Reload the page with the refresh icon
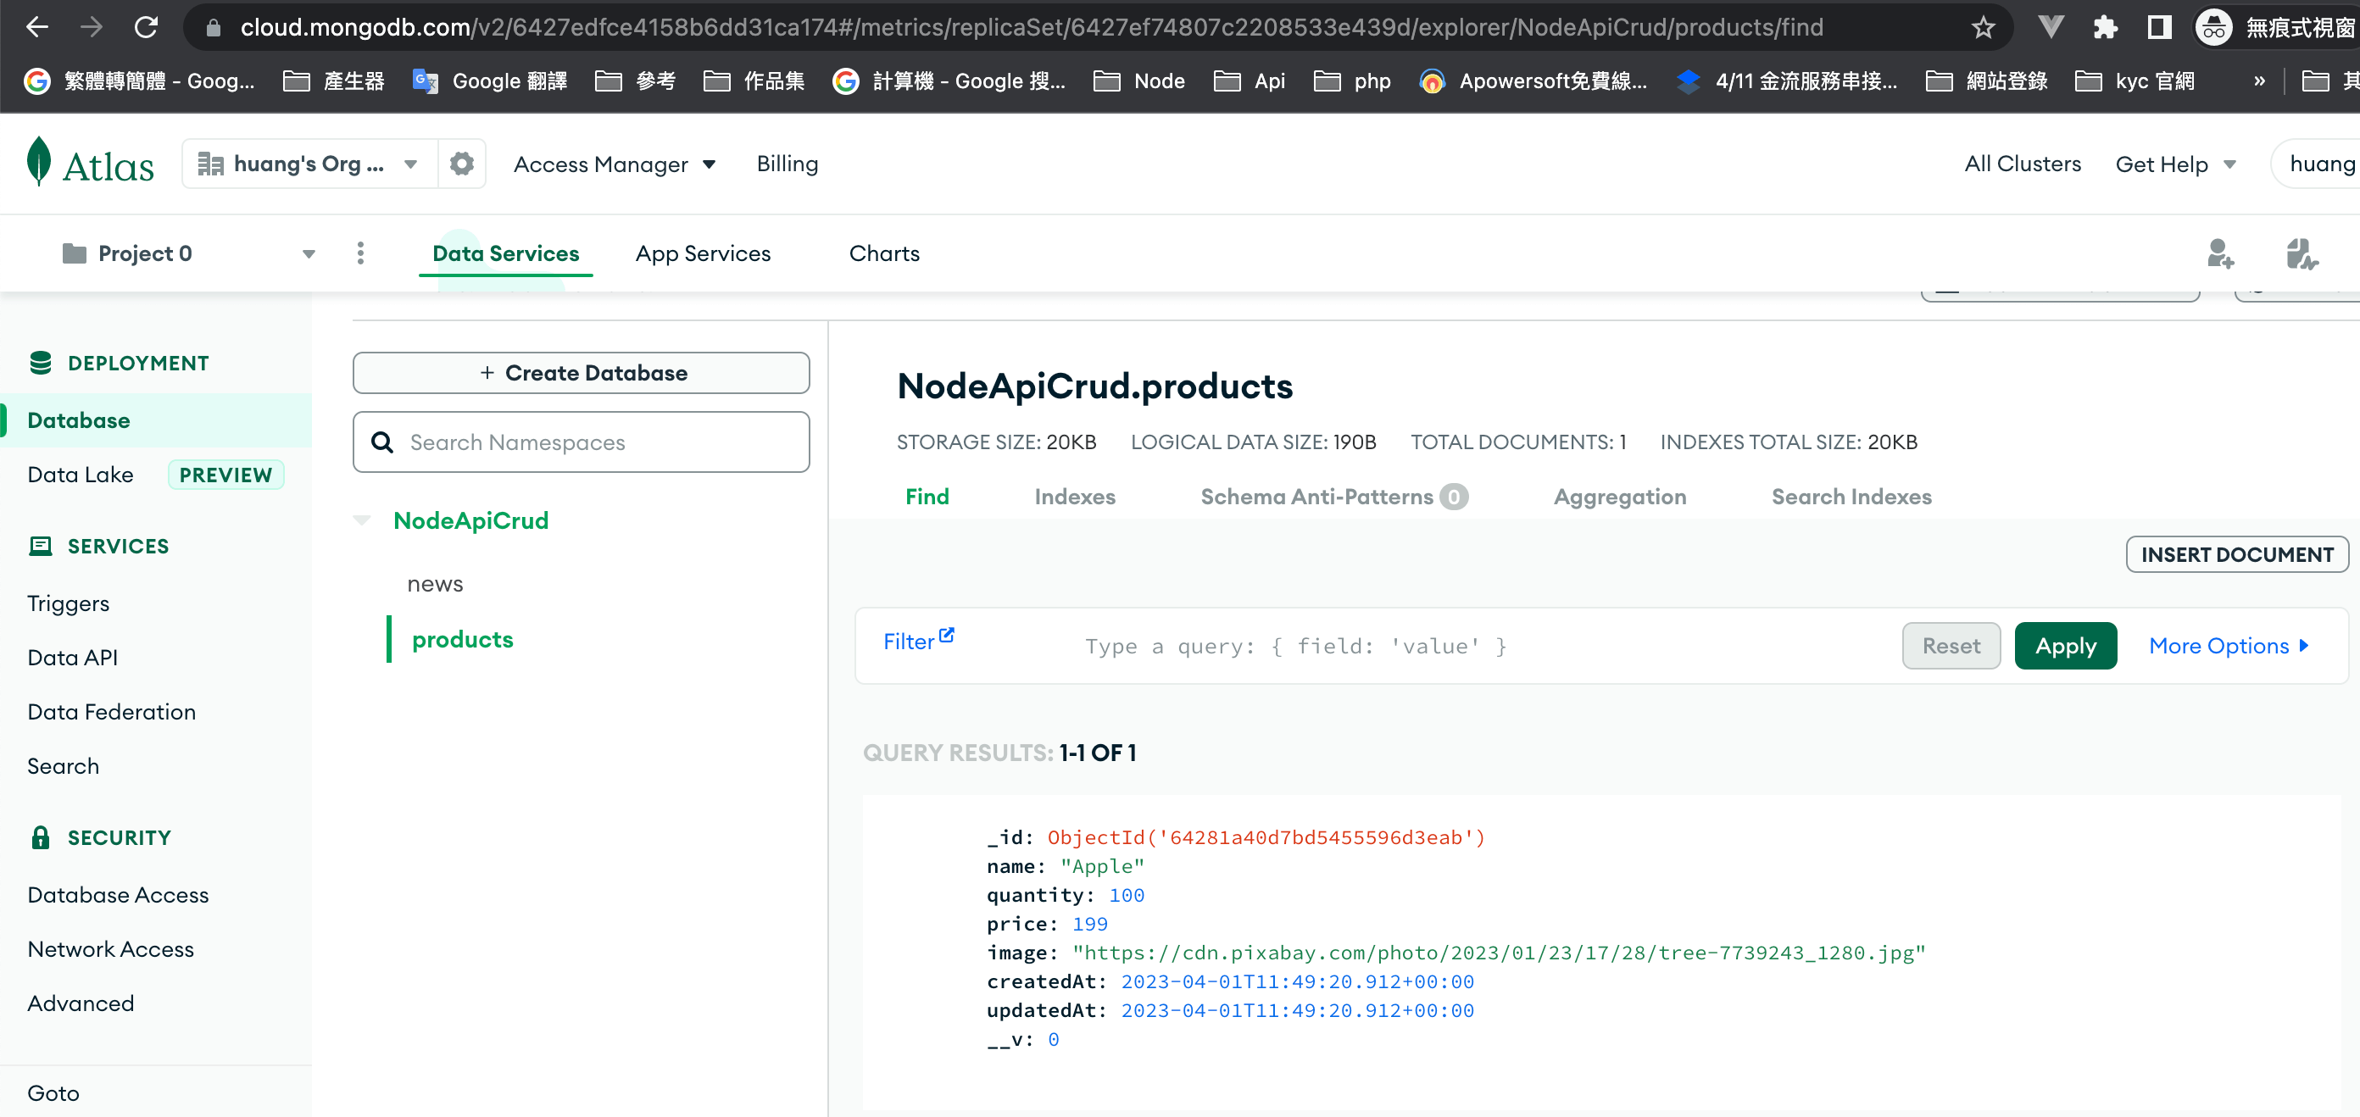The height and width of the screenshot is (1117, 2360). click(x=147, y=27)
